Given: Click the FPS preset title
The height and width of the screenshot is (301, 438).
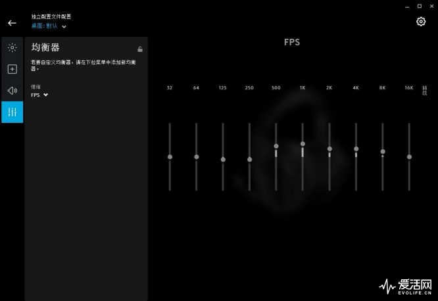Looking at the screenshot, I should [x=292, y=42].
